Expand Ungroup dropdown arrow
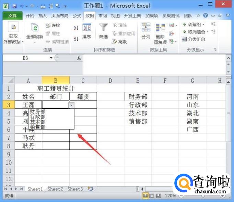The height and width of the screenshot is (202, 234). point(208,32)
